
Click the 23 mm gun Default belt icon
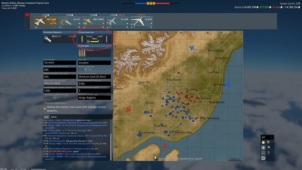point(82,53)
